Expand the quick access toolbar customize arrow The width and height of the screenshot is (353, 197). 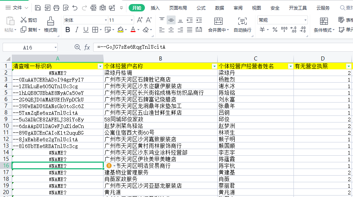click(x=121, y=8)
